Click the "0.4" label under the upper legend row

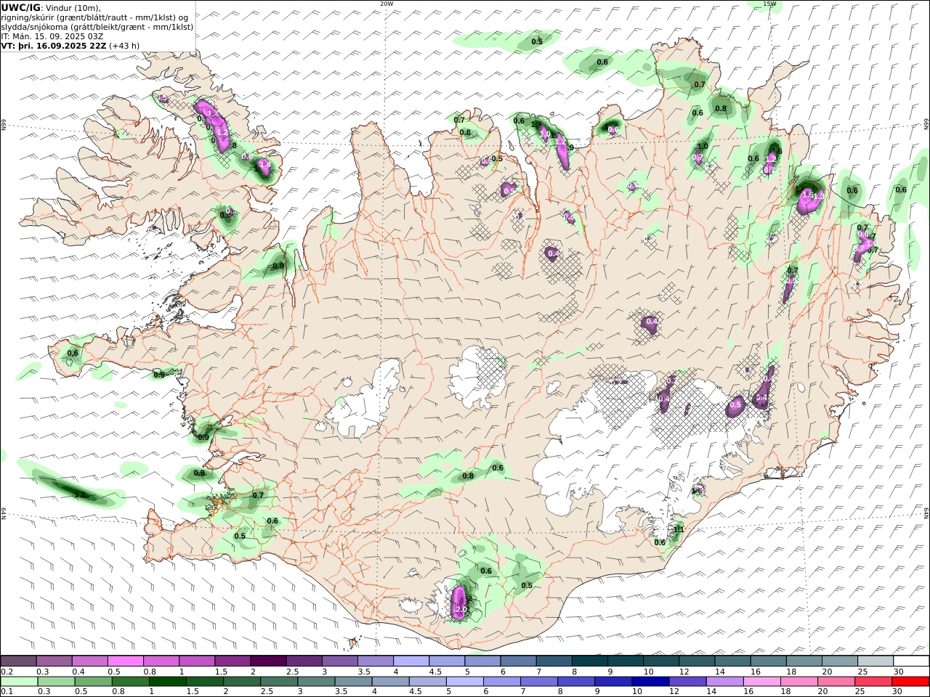(x=78, y=672)
